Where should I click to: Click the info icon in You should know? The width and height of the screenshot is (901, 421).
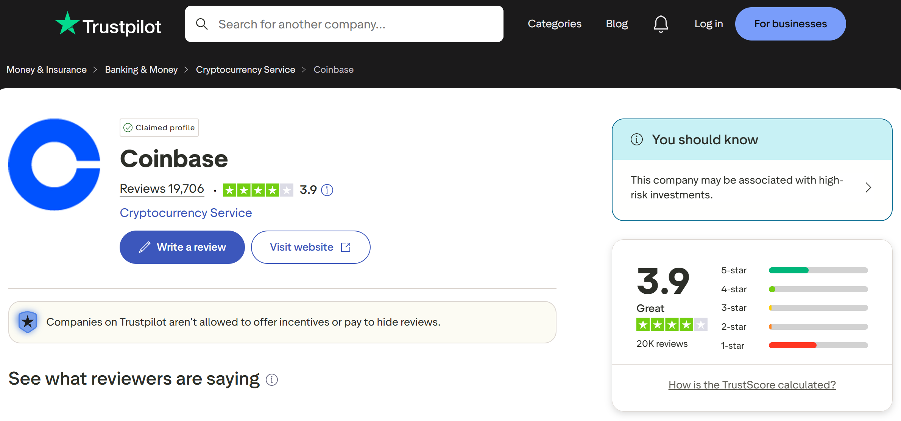click(x=637, y=140)
